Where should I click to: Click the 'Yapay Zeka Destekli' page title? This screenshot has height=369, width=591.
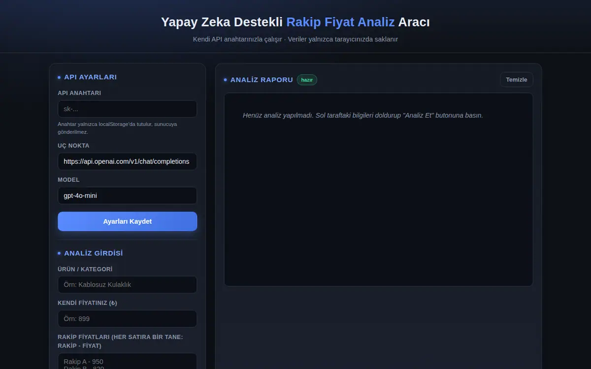295,22
